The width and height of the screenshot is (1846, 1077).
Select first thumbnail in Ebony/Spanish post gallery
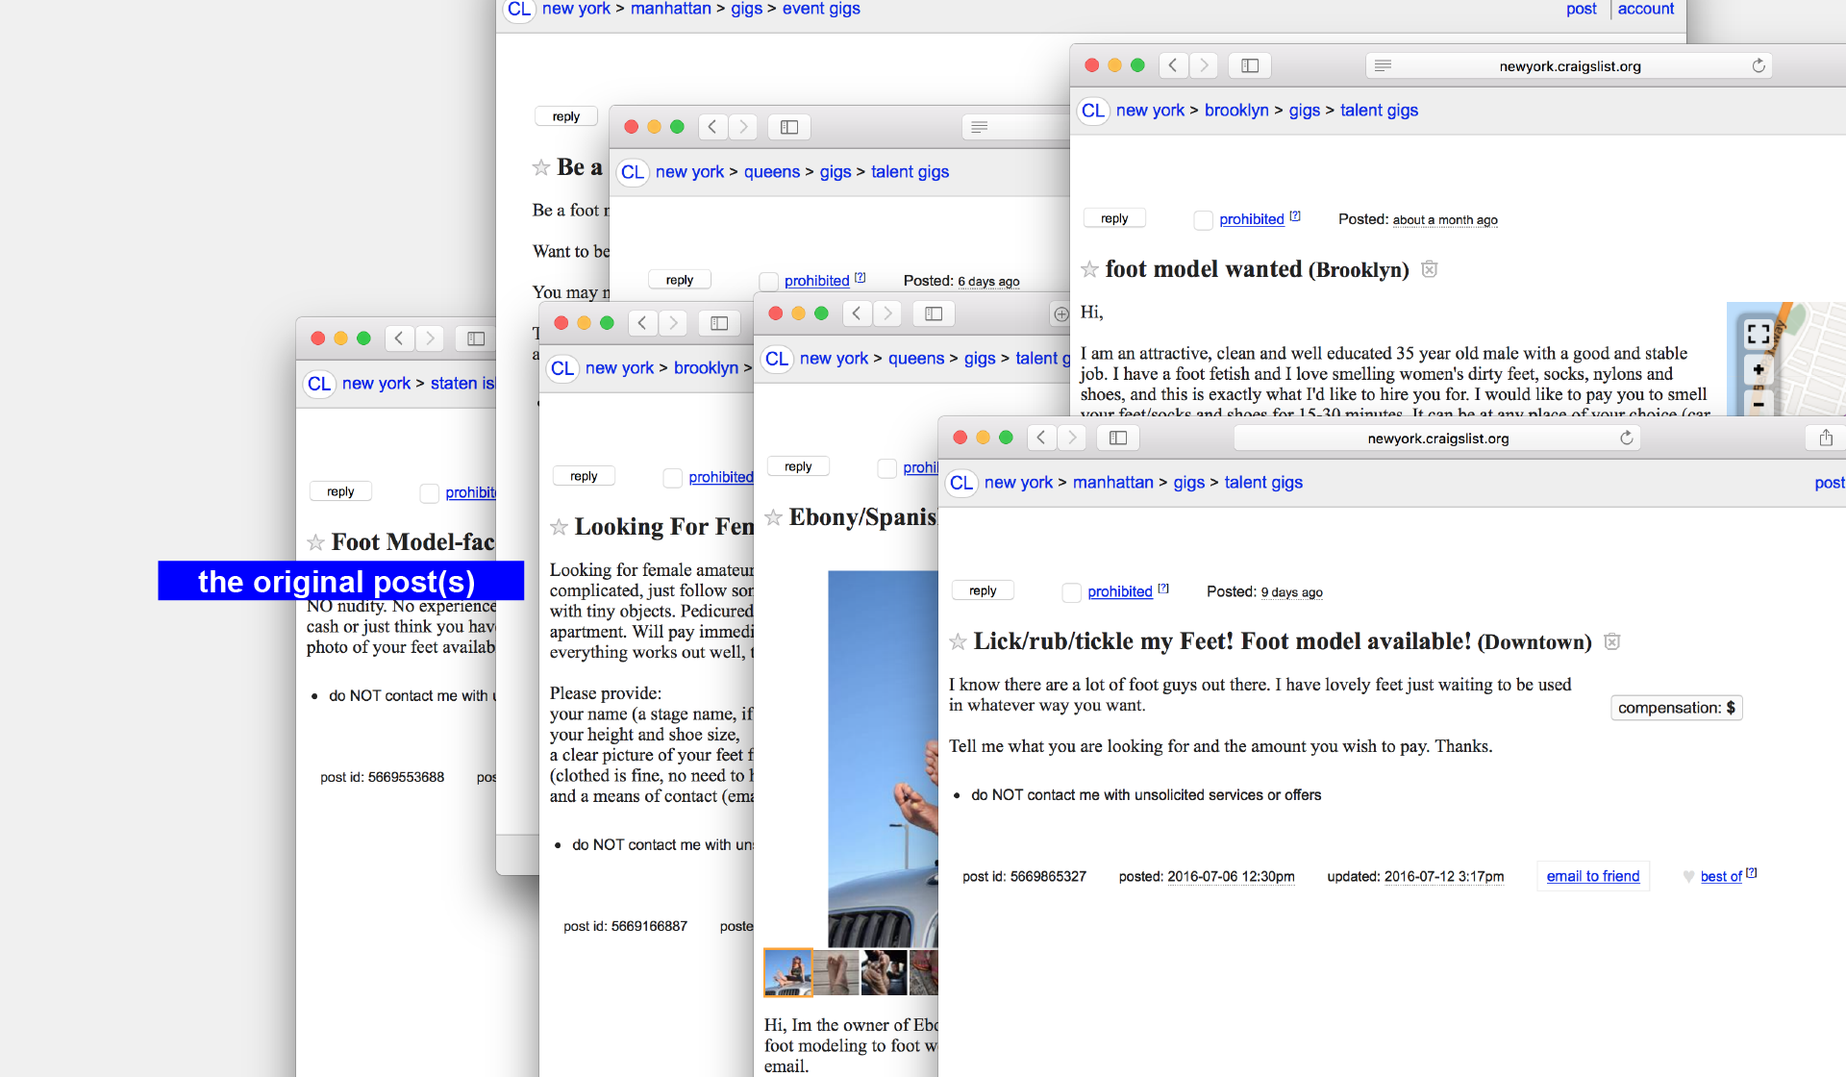coord(787,972)
